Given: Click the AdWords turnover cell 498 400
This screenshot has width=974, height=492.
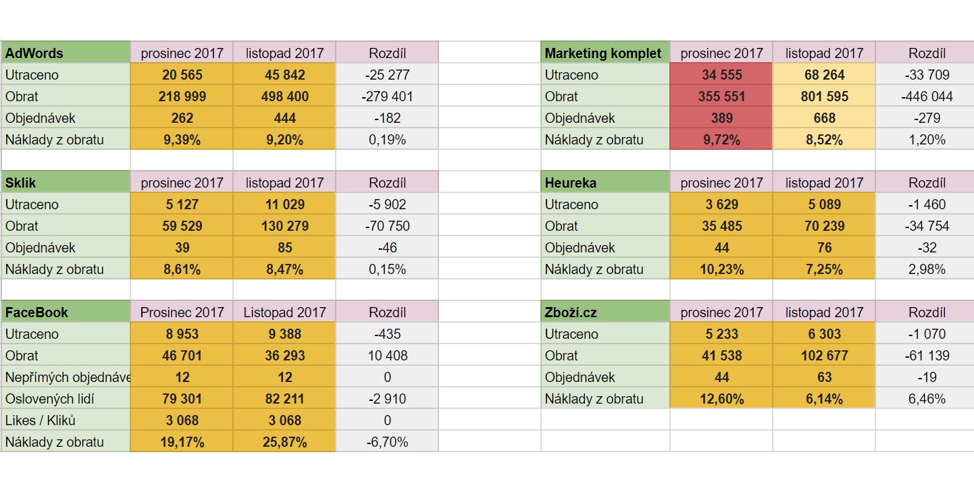Looking at the screenshot, I should 284,96.
